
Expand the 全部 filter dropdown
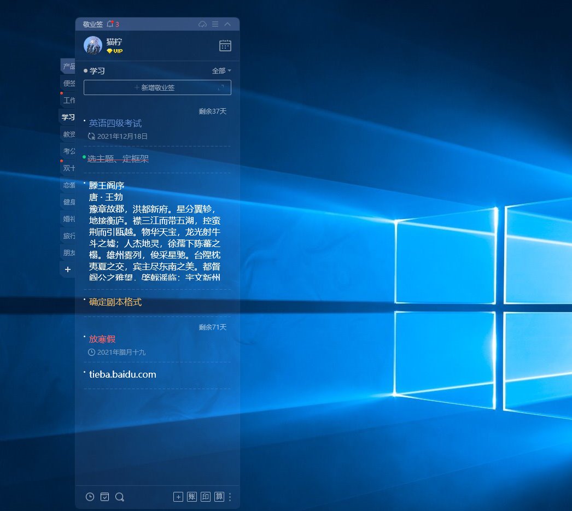point(221,71)
